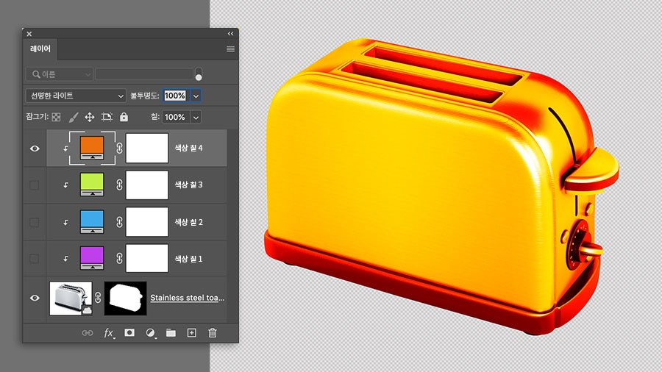Show the 색상 칠 2 layer
The width and height of the screenshot is (662, 372).
pos(34,222)
